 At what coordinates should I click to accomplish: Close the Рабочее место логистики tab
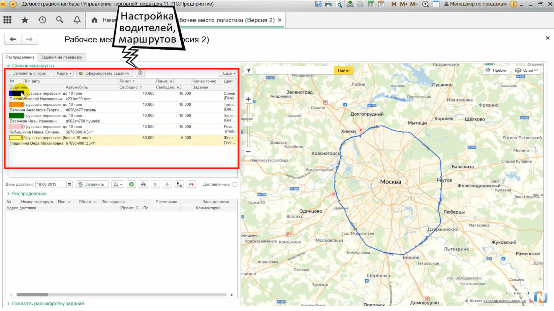click(280, 20)
